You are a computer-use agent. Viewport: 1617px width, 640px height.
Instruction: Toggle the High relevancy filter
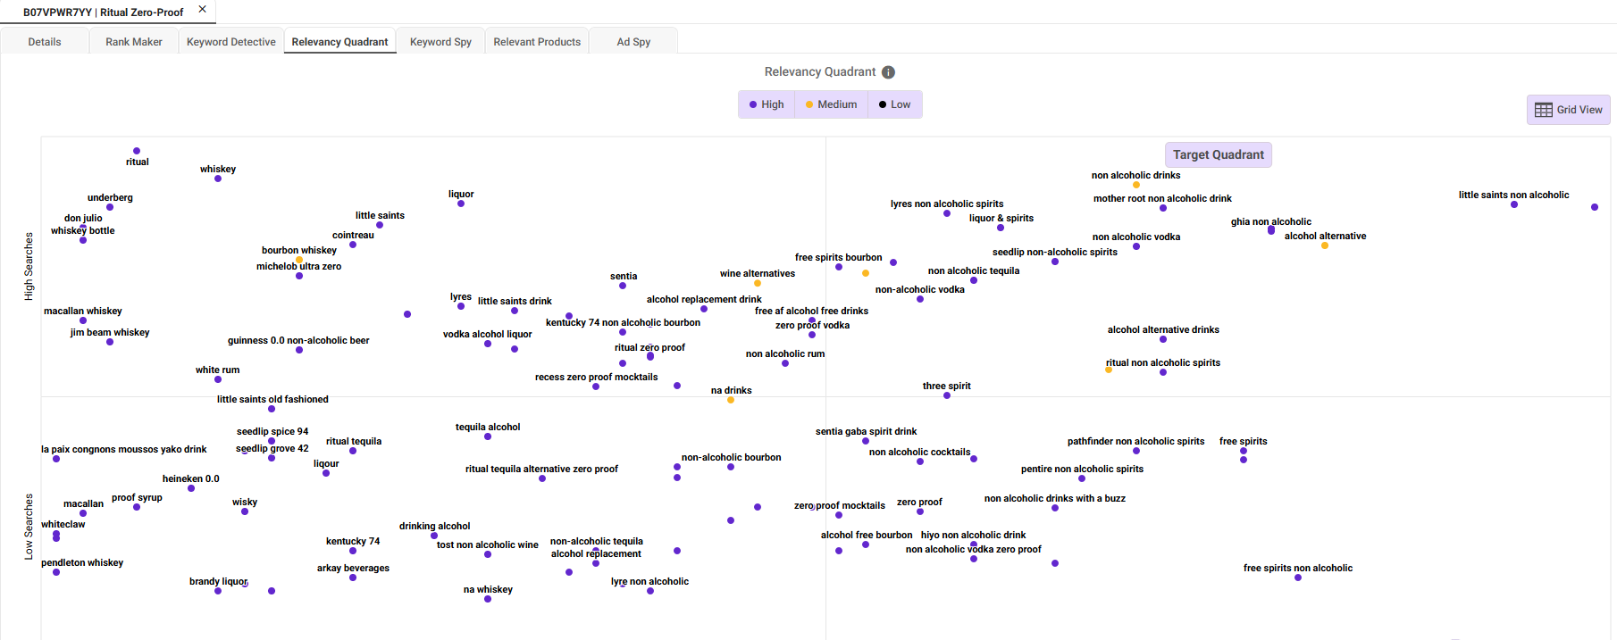pos(767,104)
